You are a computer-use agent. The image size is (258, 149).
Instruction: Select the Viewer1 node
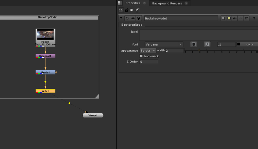tap(93, 116)
